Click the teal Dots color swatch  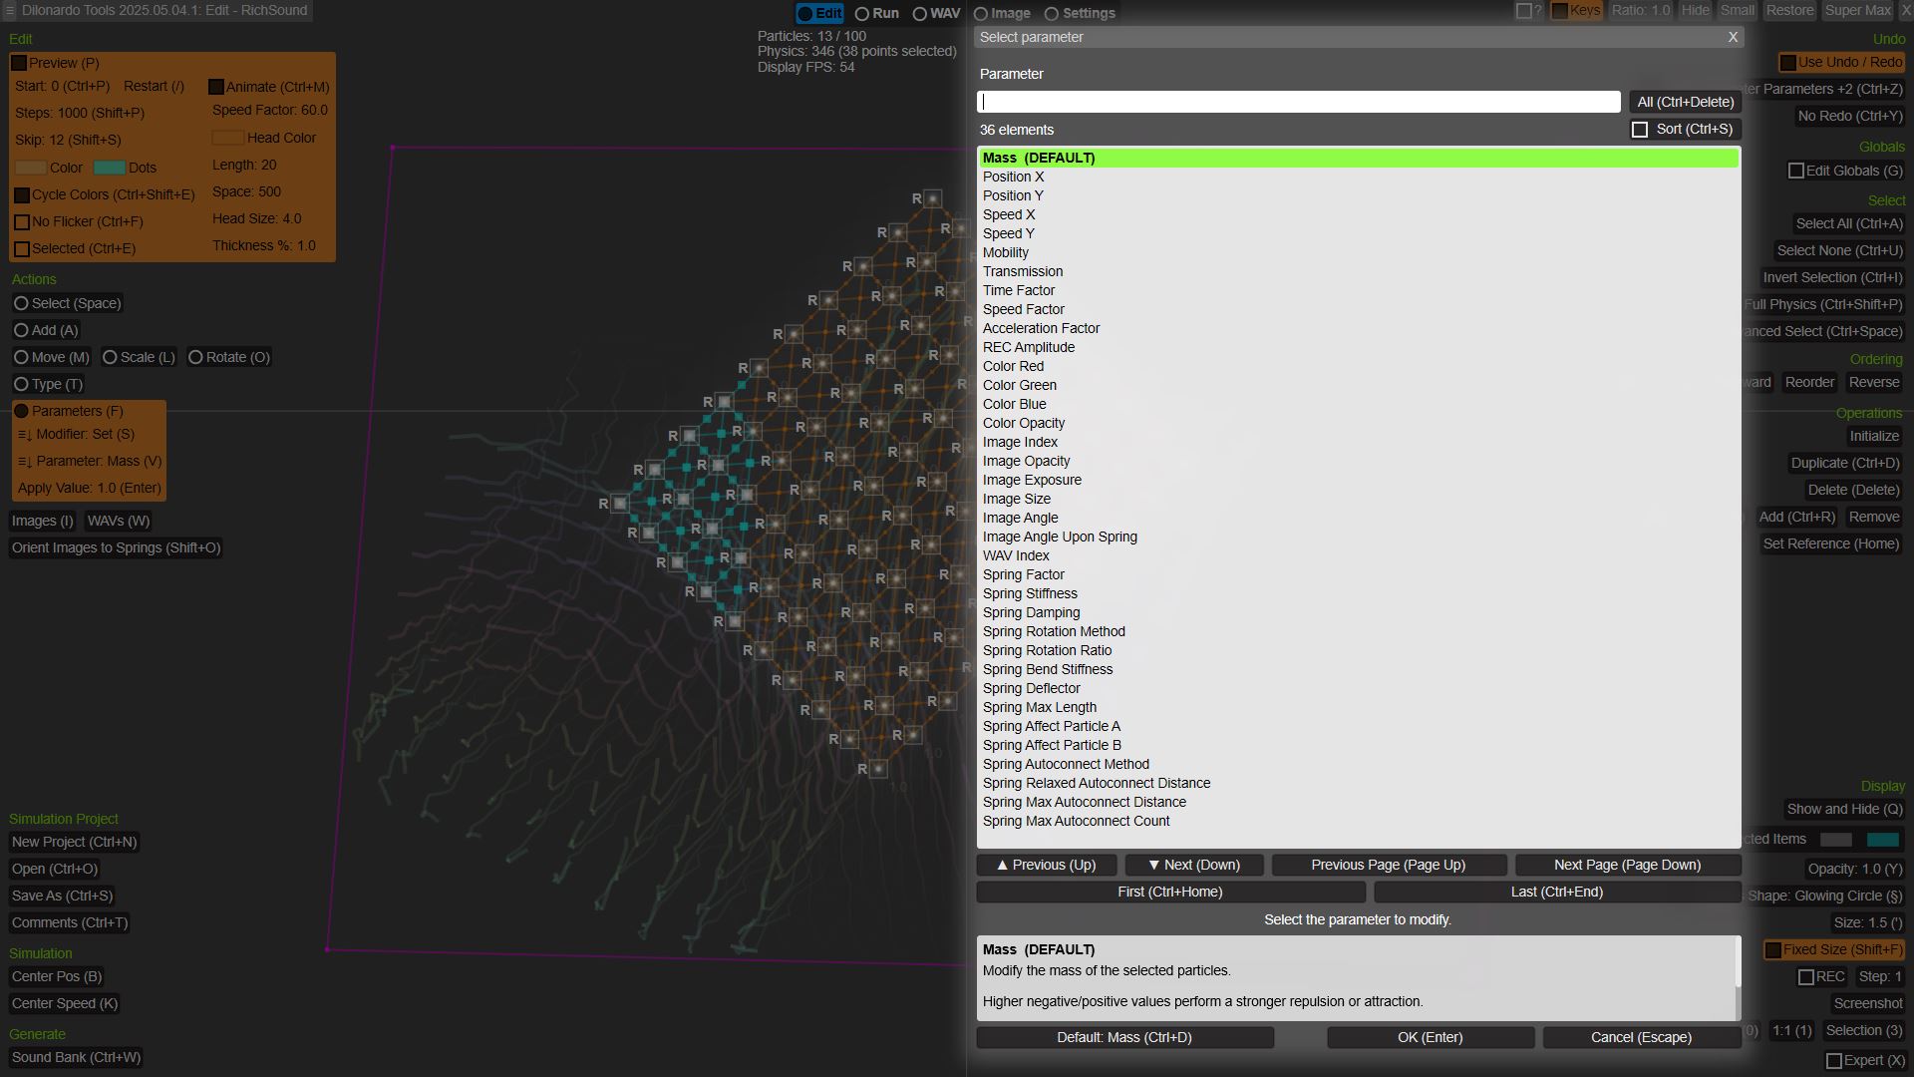(x=109, y=168)
